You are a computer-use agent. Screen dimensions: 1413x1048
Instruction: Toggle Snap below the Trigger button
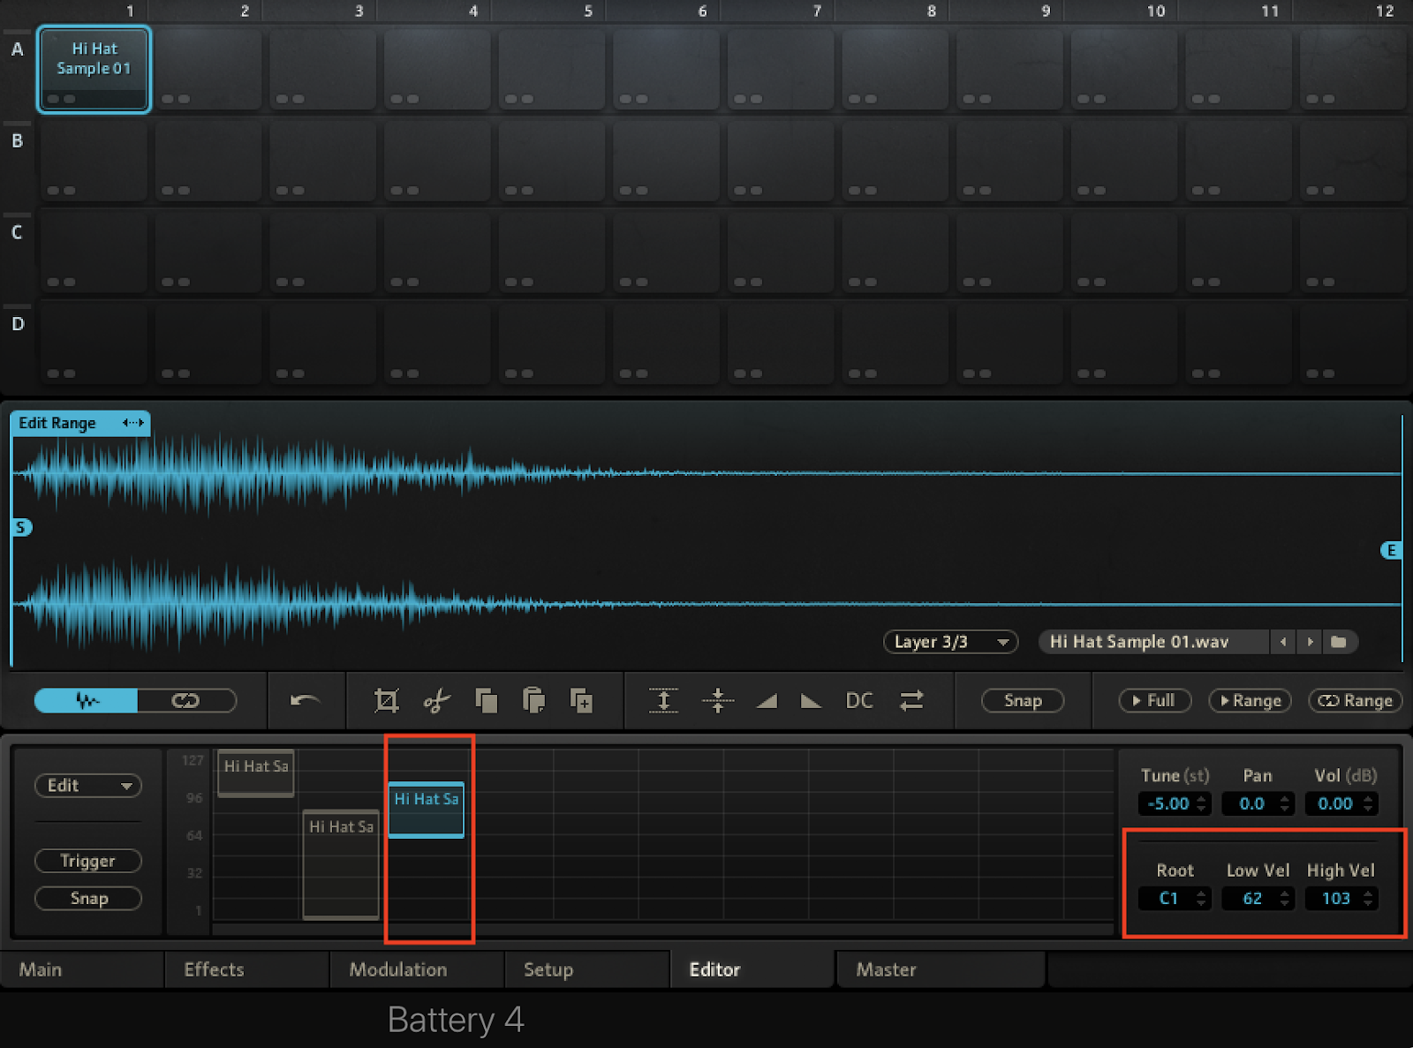88,899
